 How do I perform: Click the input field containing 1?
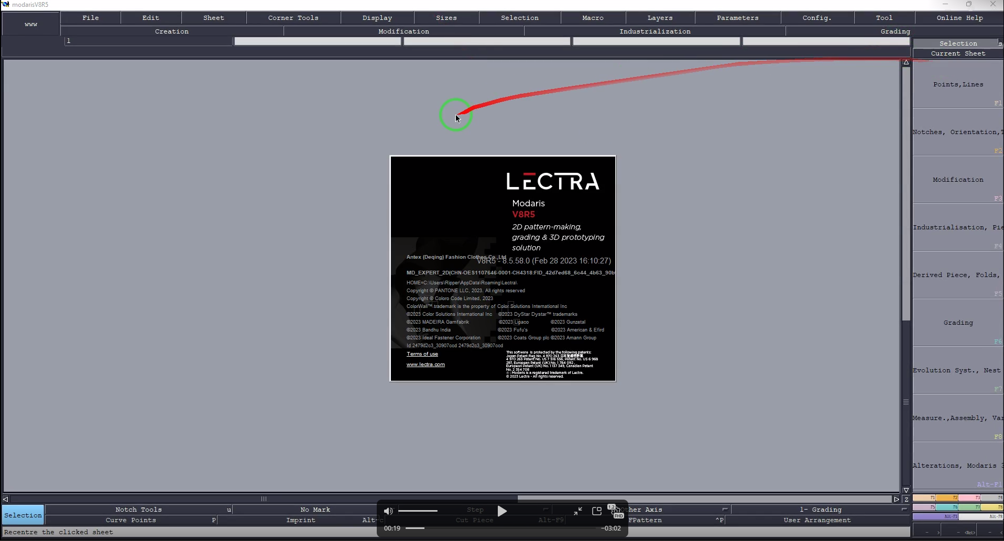148,41
